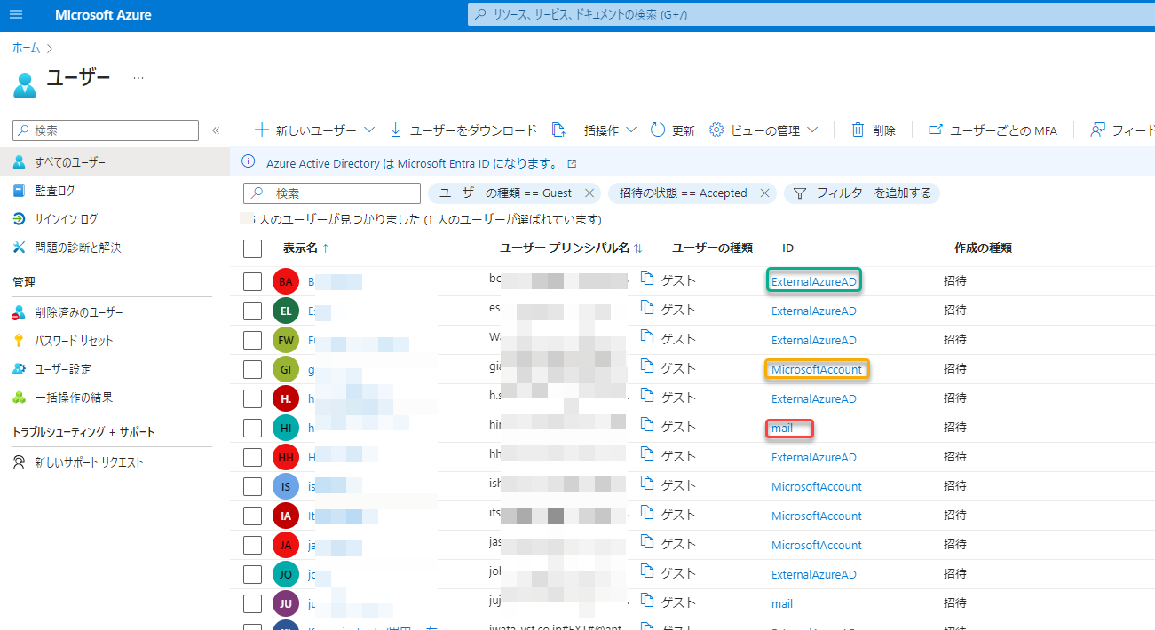This screenshot has height=630, width=1155.
Task: Remove the 招待の状態 == Accepted filter
Action: (x=765, y=193)
